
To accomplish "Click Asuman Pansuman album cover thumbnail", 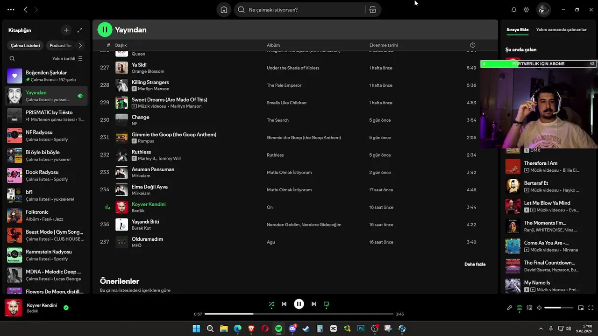I will tap(121, 172).
